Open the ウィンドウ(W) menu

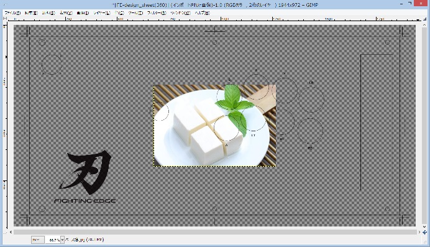coord(180,13)
